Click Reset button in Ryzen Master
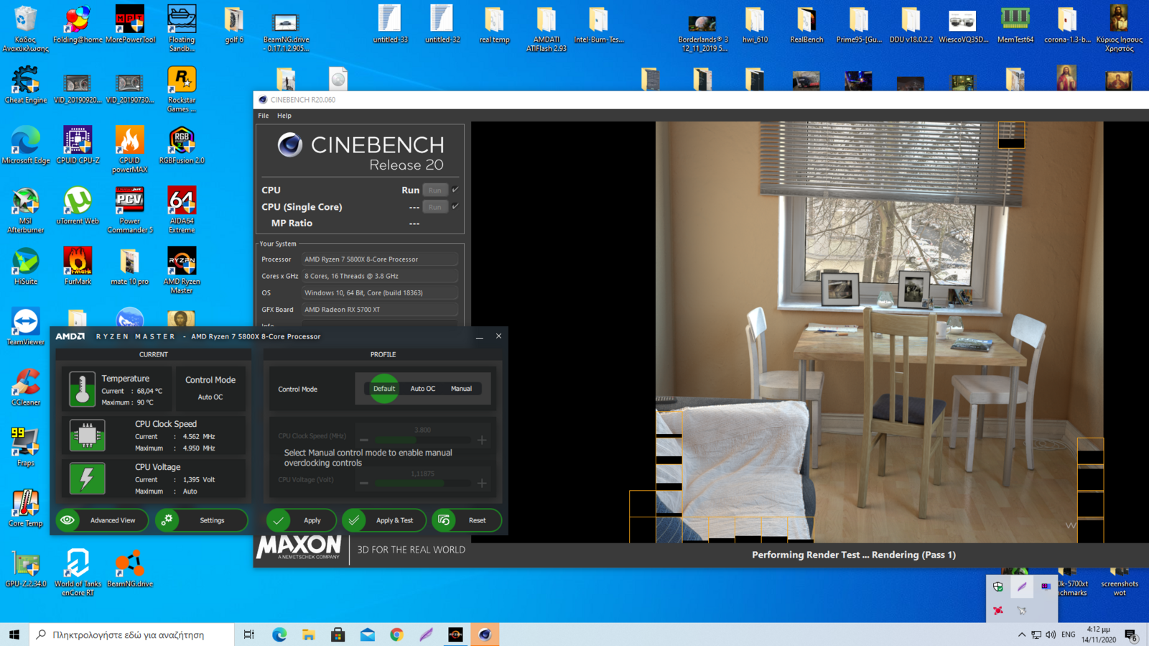This screenshot has width=1149, height=646. (x=467, y=520)
